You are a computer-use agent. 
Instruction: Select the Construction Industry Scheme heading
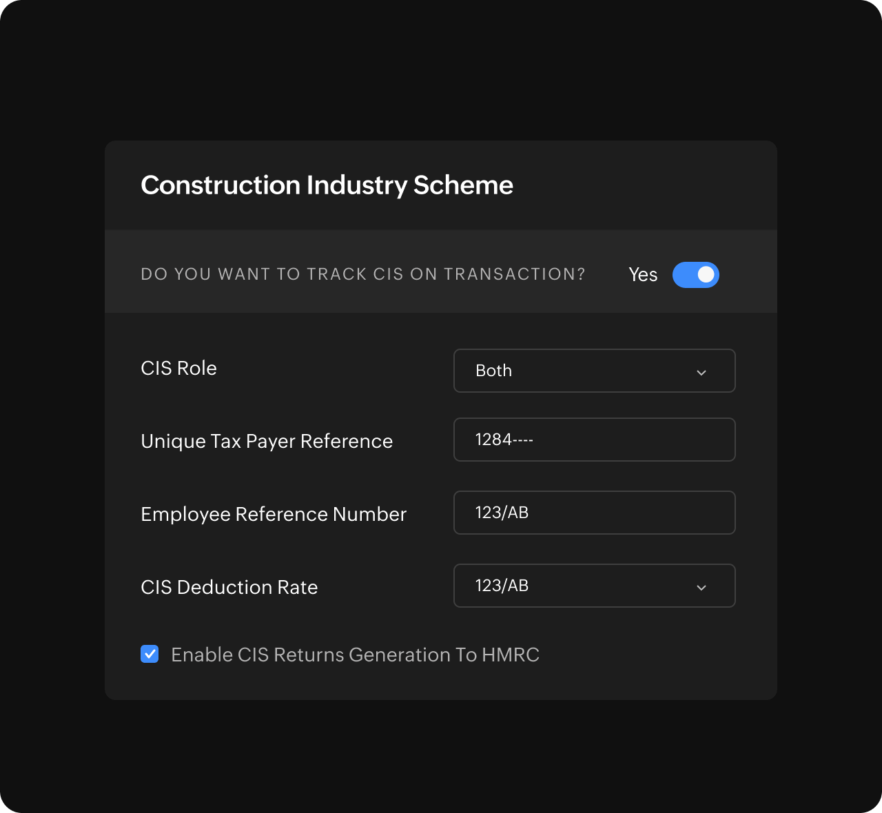tap(327, 185)
